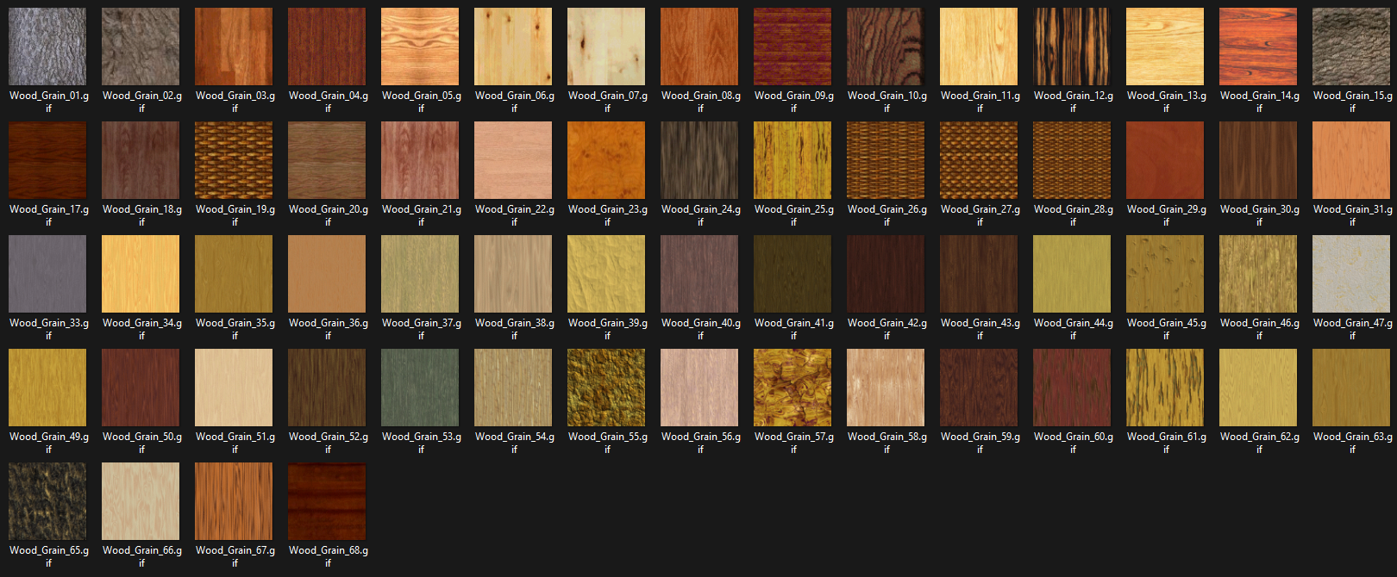The height and width of the screenshot is (577, 1397).
Task: Select the Wood_Grain_53.gif green thumbnail
Action: [x=420, y=388]
